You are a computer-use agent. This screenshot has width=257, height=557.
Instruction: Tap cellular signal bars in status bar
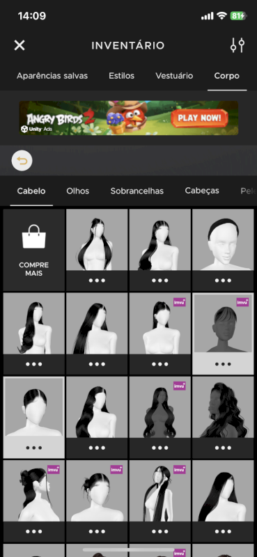pyautogui.click(x=208, y=16)
